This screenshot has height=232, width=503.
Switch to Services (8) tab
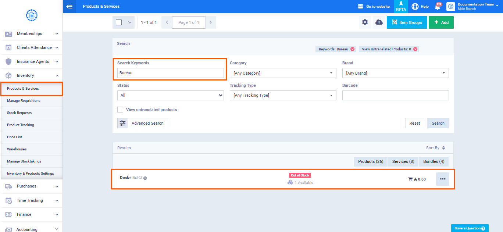[x=403, y=162]
